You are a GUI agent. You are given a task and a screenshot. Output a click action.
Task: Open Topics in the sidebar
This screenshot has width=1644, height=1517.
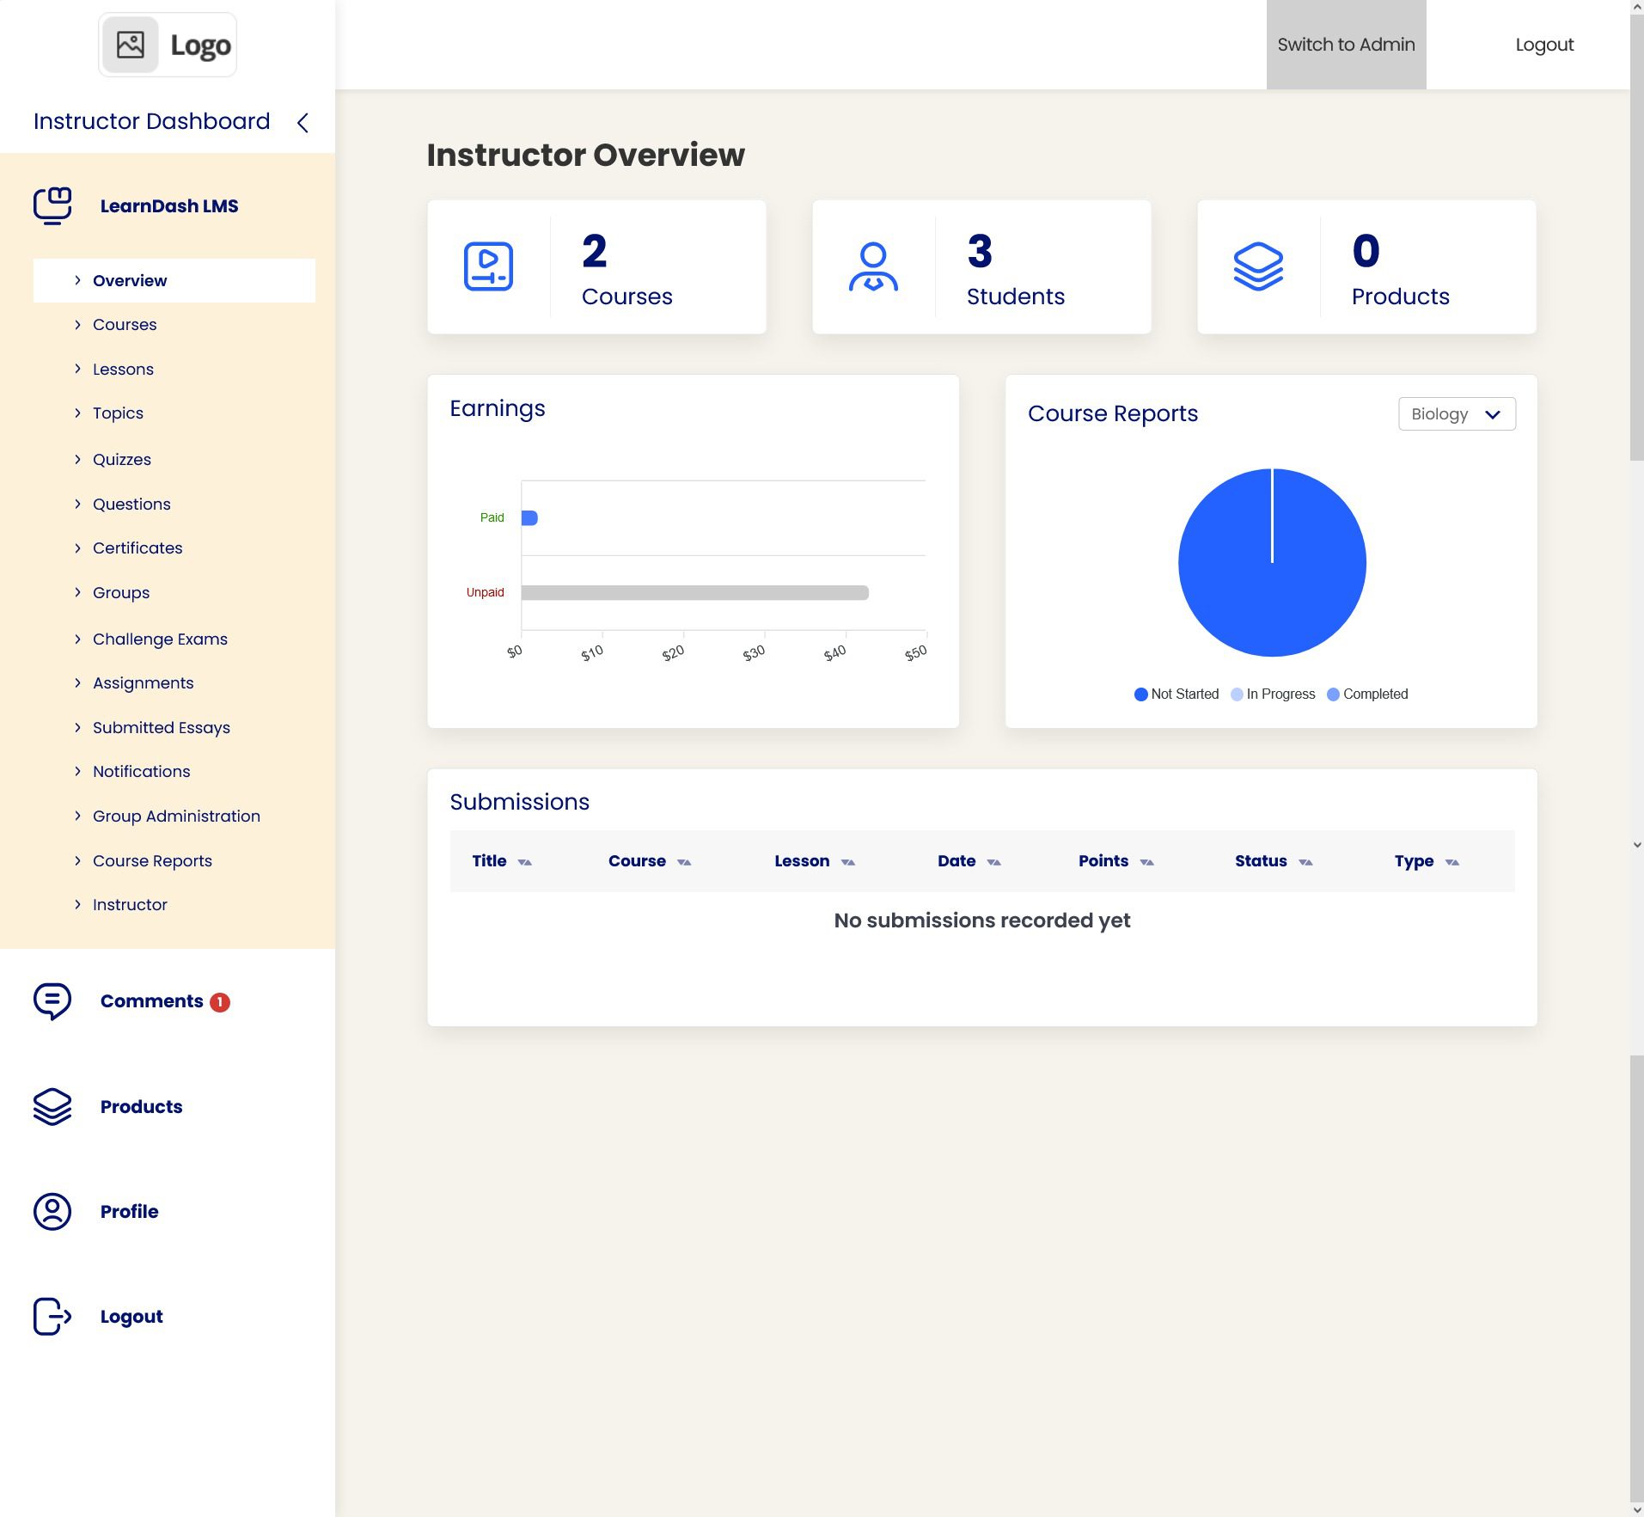(x=118, y=413)
